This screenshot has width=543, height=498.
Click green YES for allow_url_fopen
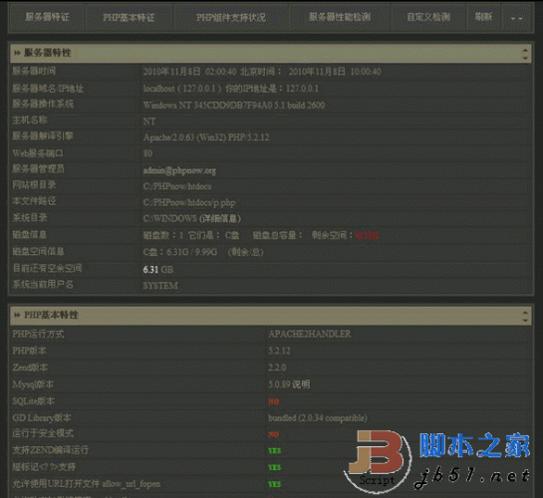[275, 484]
